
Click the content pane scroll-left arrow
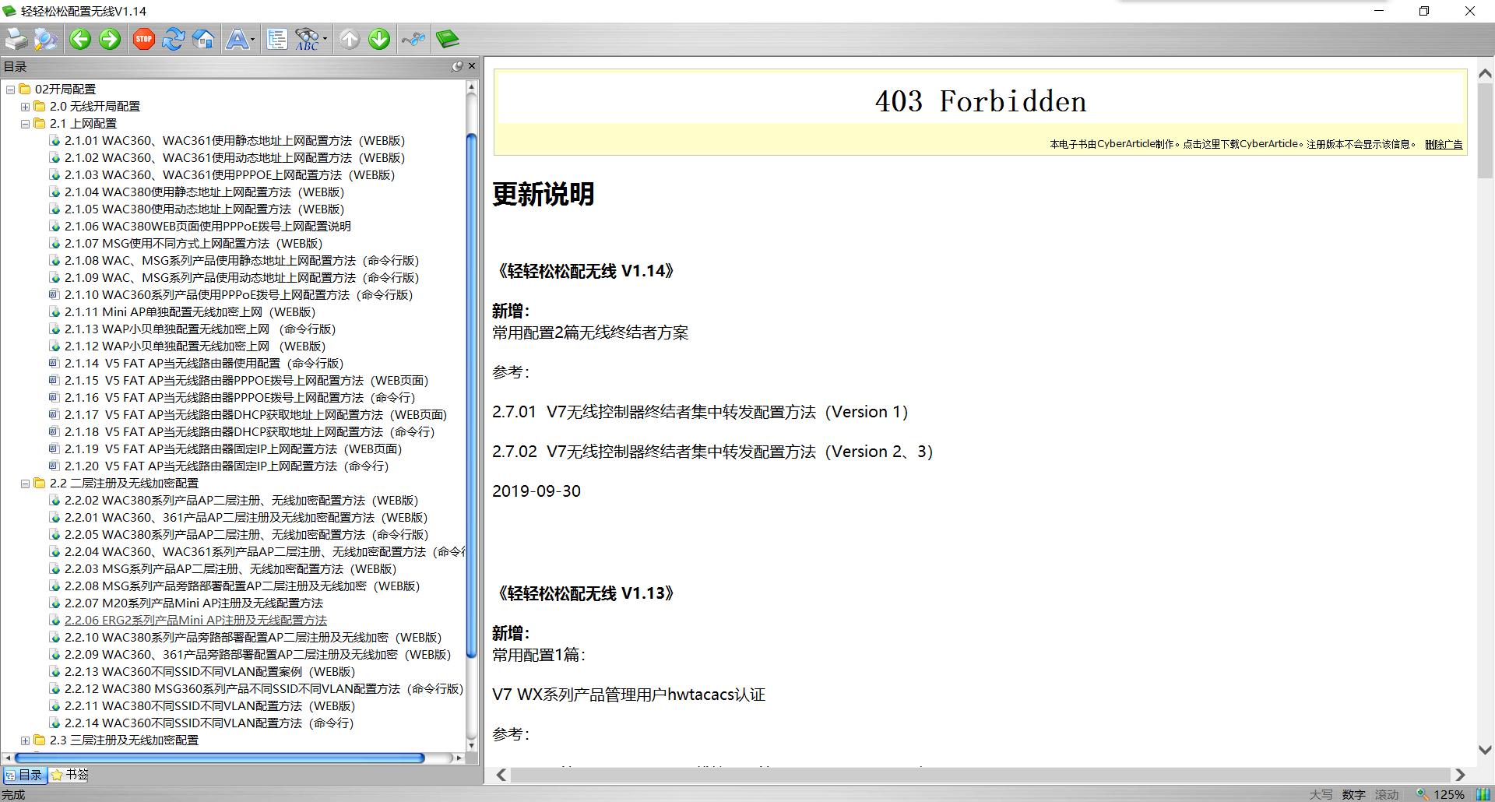[501, 775]
